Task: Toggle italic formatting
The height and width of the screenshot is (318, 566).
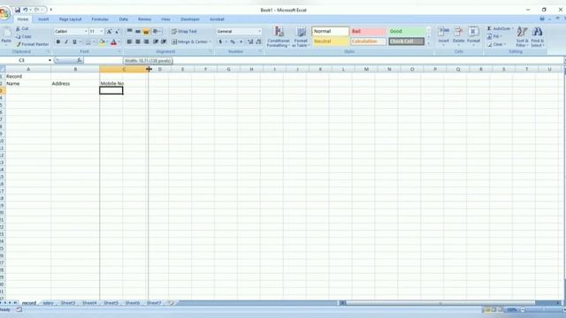Action: point(66,42)
